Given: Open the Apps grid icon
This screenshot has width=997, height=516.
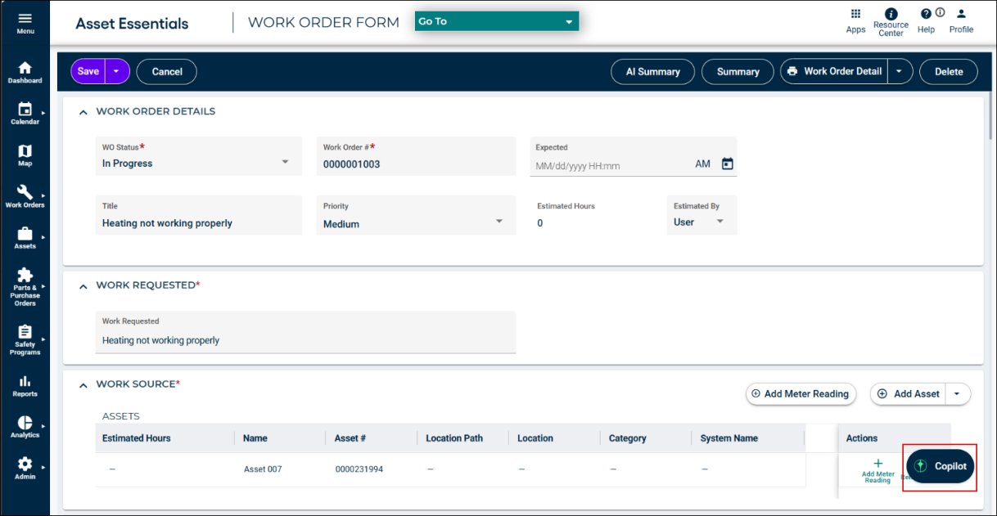Looking at the screenshot, I should click(x=855, y=14).
